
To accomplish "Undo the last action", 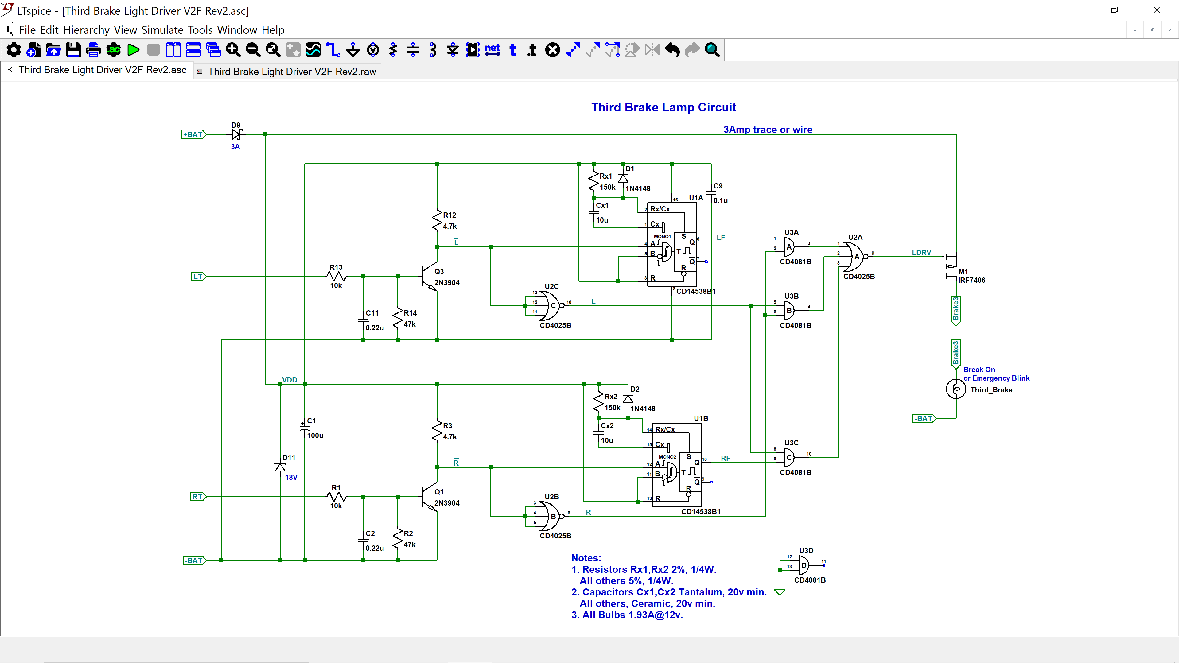I will pos(672,50).
